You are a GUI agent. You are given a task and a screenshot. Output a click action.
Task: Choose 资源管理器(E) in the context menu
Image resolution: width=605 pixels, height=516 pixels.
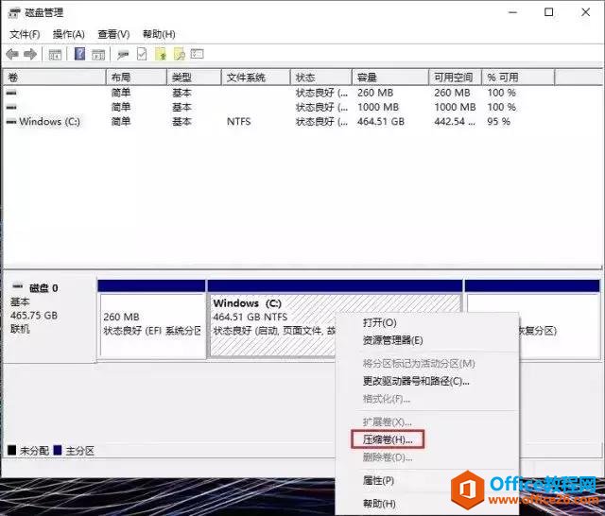[x=393, y=340]
